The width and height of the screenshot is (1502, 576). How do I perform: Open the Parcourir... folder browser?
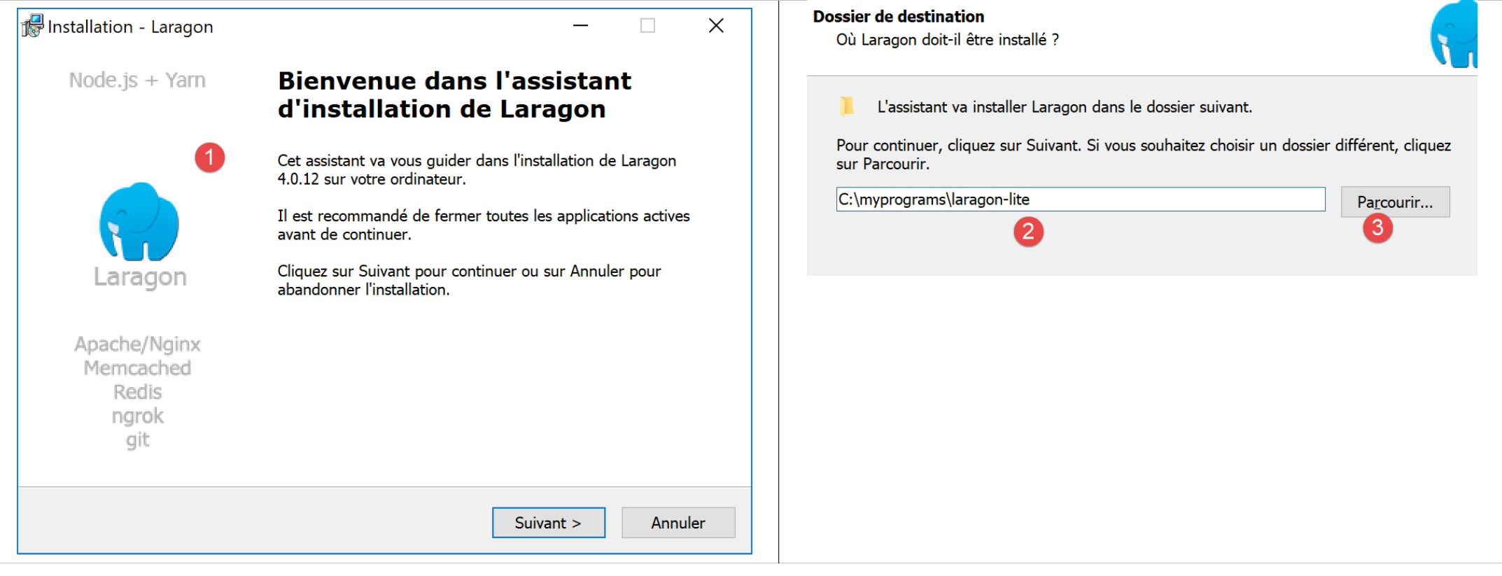coord(1394,202)
